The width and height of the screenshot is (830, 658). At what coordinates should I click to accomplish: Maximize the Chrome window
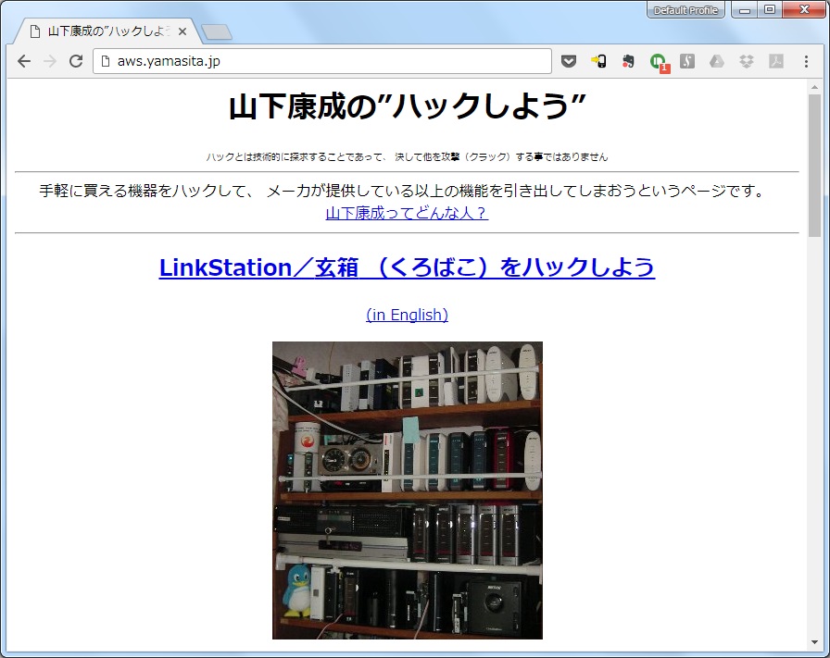point(770,10)
